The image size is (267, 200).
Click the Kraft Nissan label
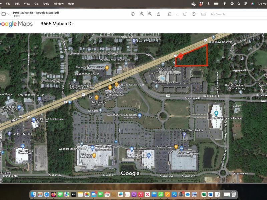click(x=25, y=151)
